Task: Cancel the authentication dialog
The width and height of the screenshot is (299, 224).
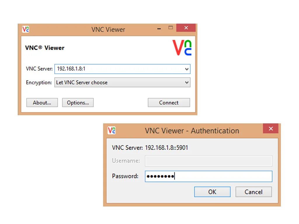Action: pyautogui.click(x=254, y=192)
